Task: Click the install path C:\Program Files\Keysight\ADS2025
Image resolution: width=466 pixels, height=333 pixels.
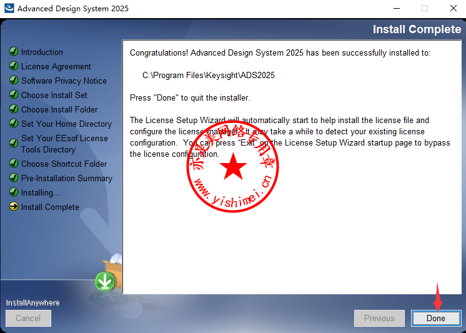Action: coord(209,75)
